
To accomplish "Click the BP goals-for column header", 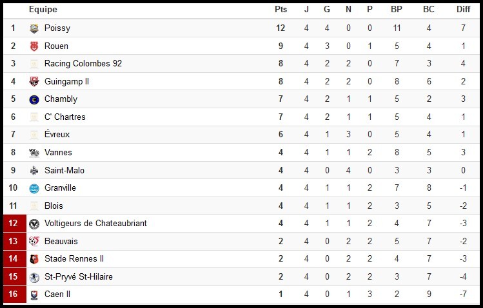I will point(397,10).
